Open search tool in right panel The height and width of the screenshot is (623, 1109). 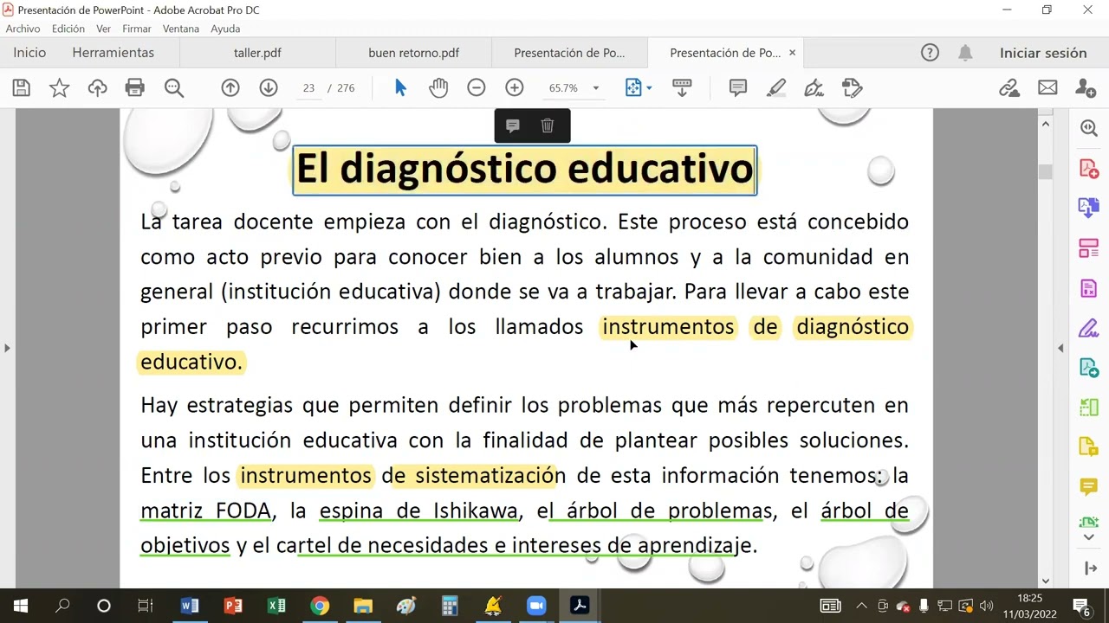tap(1089, 128)
